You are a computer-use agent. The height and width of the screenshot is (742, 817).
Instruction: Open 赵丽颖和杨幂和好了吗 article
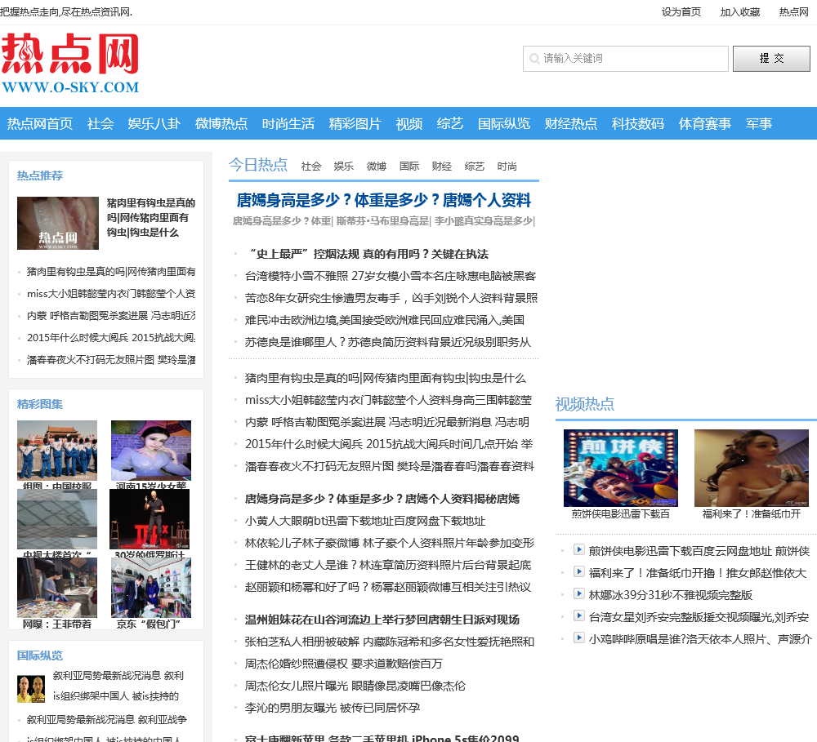click(387, 587)
